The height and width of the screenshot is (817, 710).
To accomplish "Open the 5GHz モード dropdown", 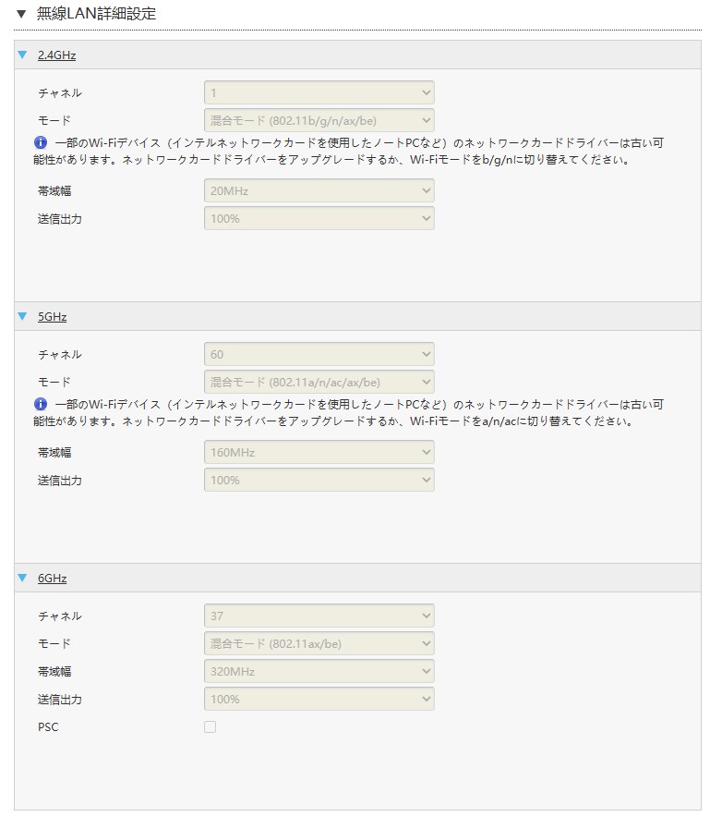I will pos(319,382).
